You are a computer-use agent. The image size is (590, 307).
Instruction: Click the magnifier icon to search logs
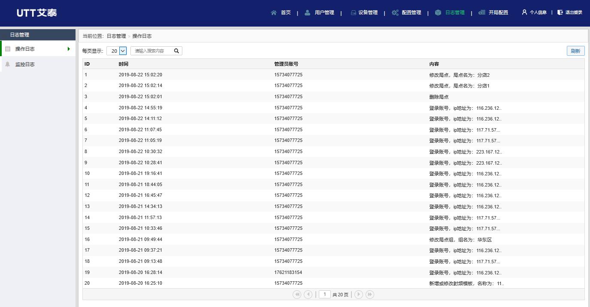coord(176,51)
